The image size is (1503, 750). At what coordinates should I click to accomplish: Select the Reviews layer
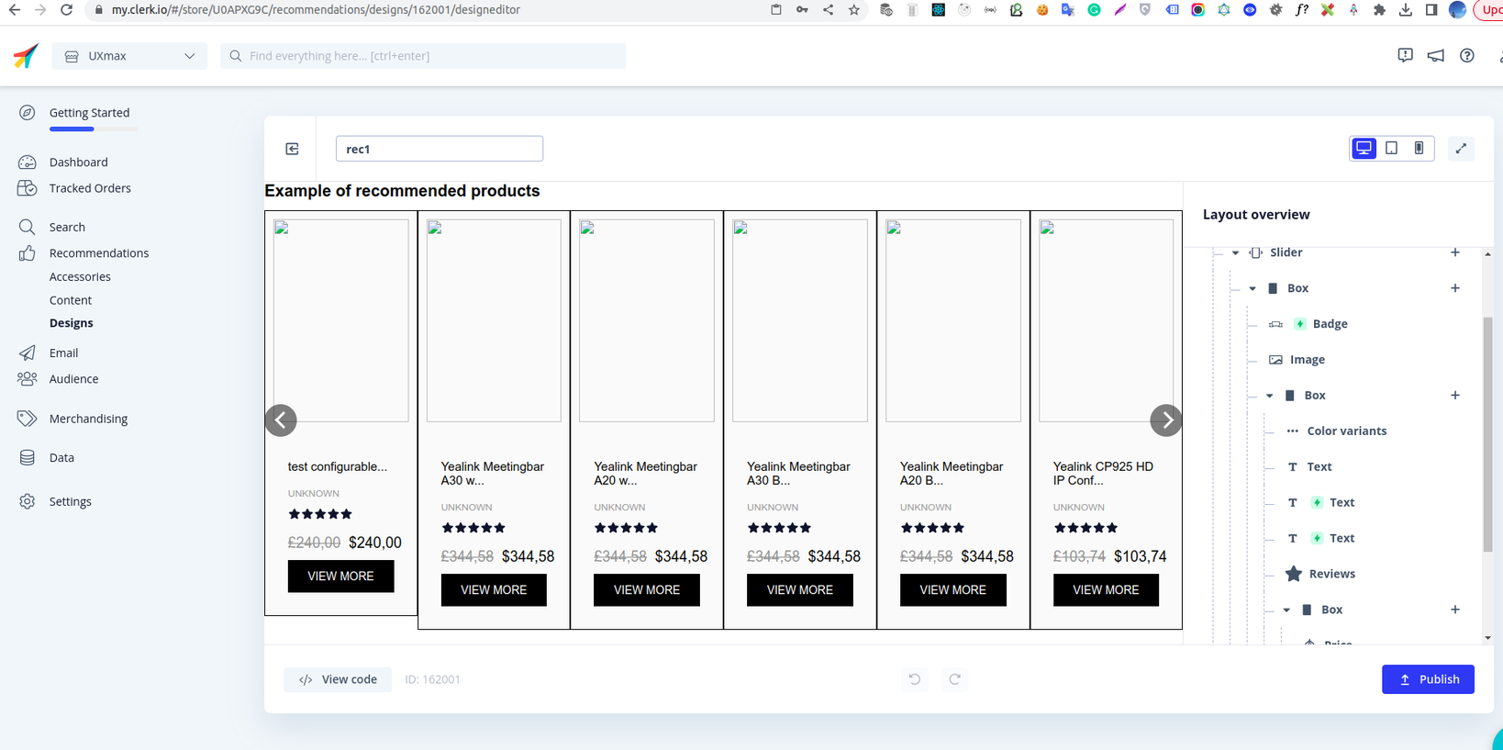[x=1331, y=575]
